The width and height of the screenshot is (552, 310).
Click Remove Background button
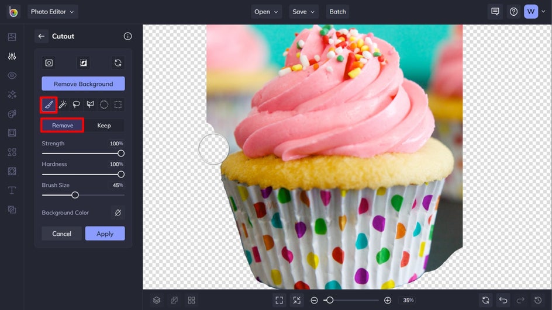(84, 83)
